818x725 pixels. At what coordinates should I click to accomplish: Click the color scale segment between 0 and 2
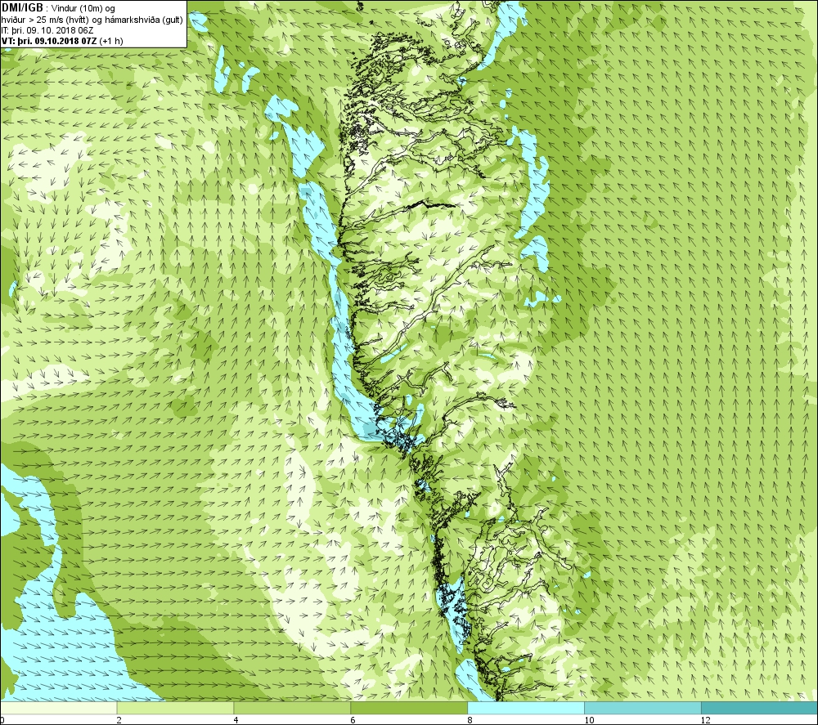[58, 708]
